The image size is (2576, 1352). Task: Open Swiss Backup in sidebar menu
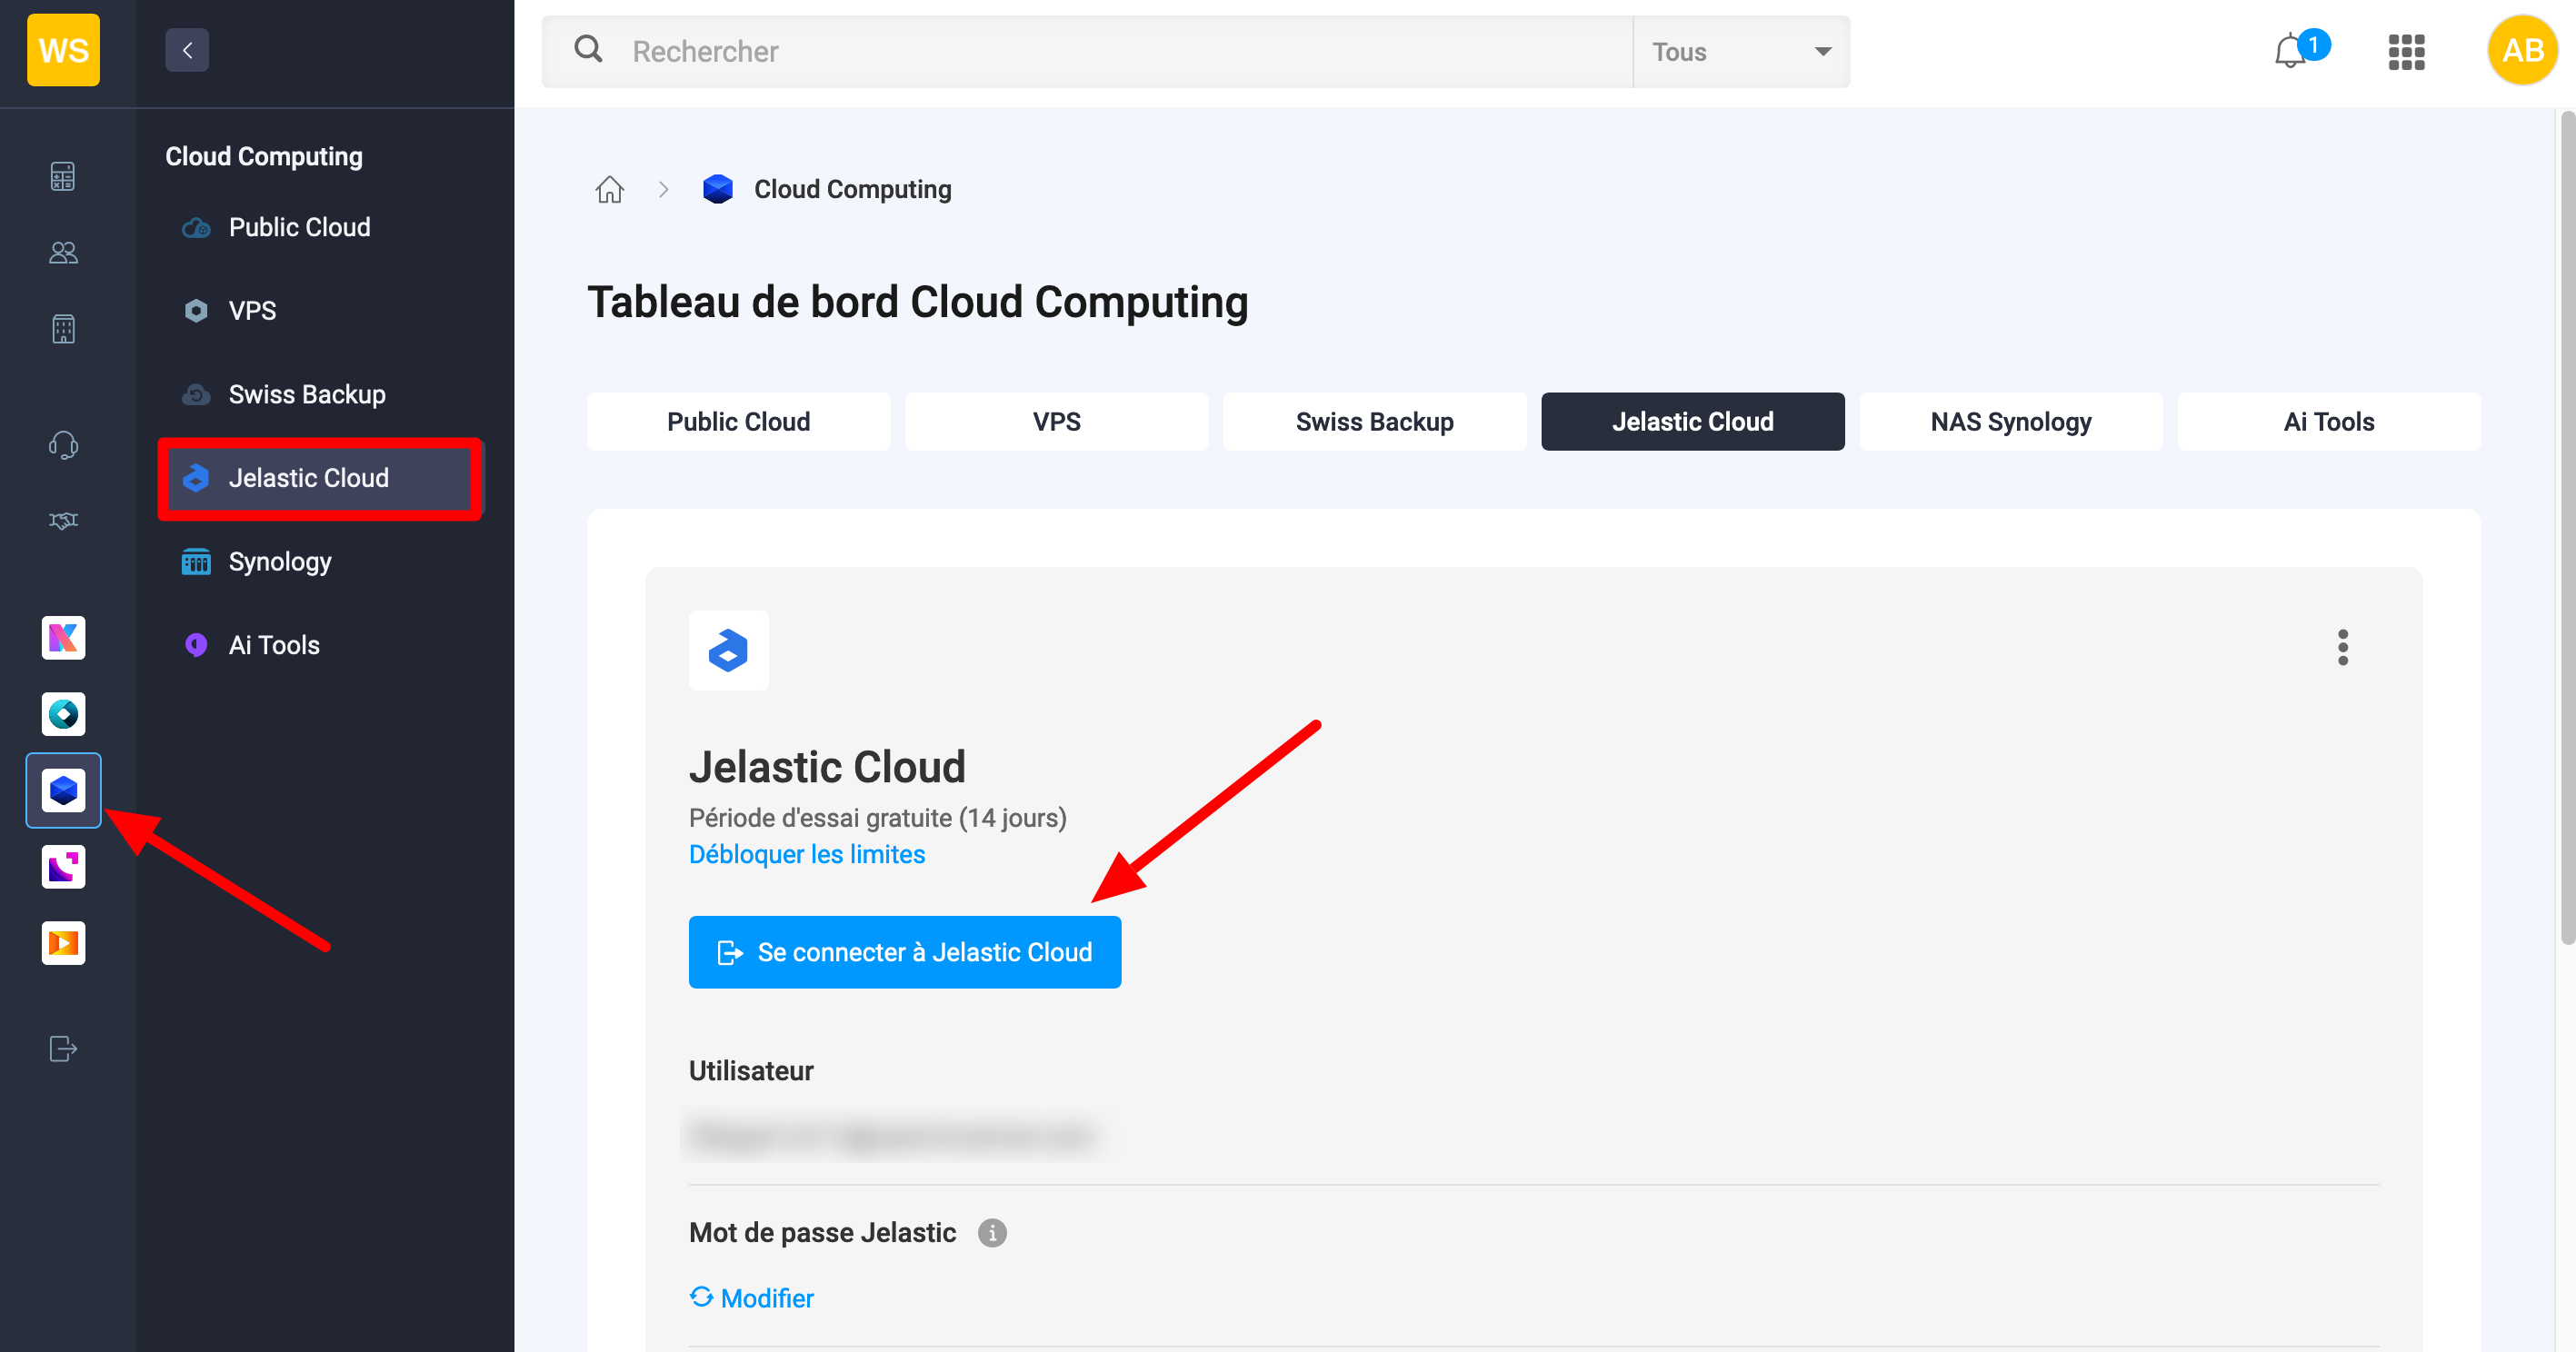click(306, 393)
